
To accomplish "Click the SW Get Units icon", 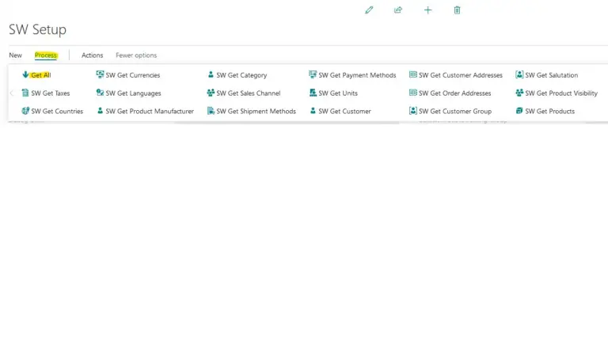I will 313,93.
